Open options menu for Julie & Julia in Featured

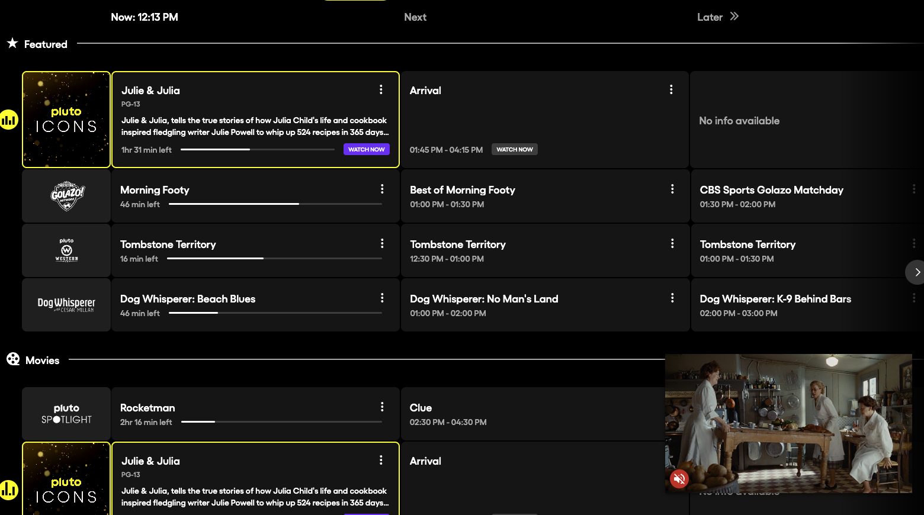pos(381,89)
